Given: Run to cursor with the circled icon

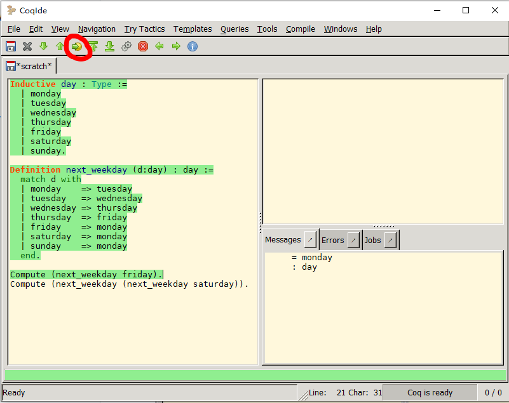Looking at the screenshot, I should 77,46.
